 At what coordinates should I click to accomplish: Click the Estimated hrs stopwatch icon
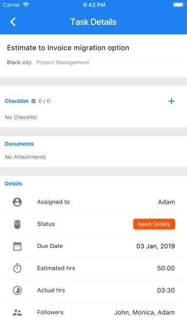point(17,268)
